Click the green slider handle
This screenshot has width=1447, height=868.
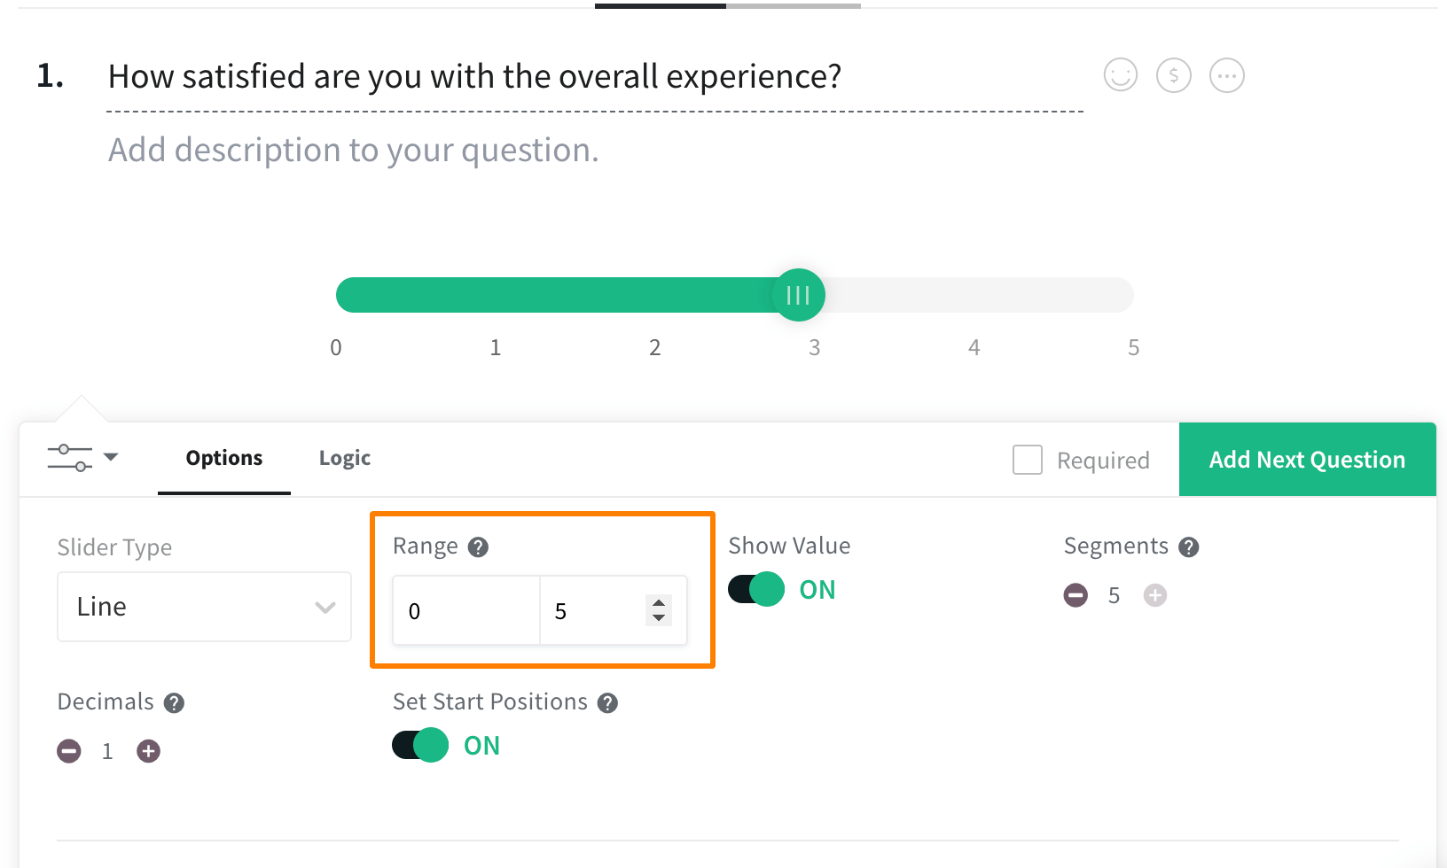click(797, 294)
